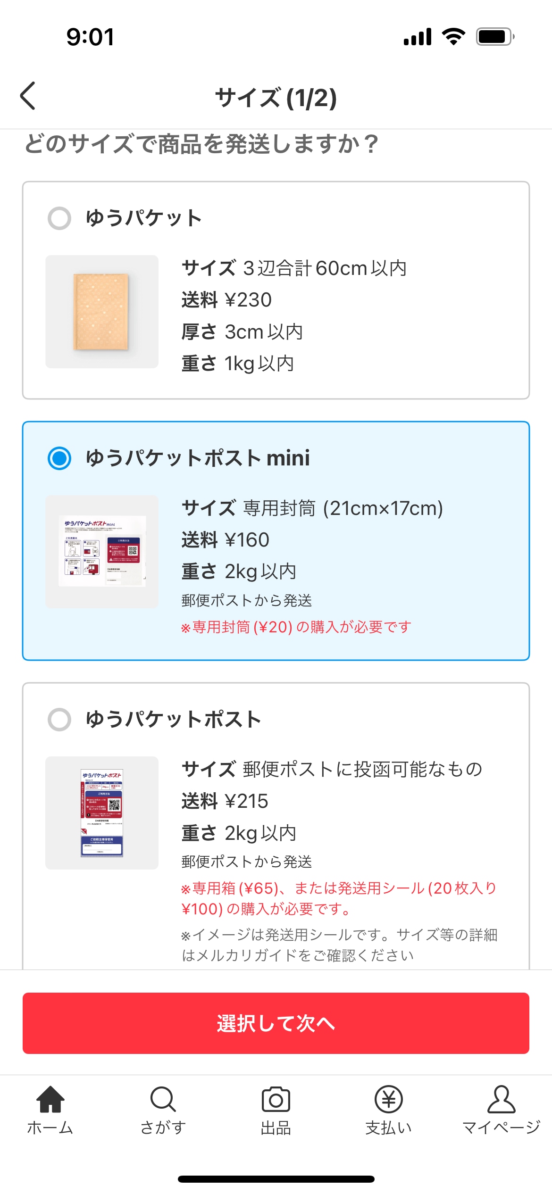Tap the battery status icon
This screenshot has height=1194, width=552.
coord(494,37)
